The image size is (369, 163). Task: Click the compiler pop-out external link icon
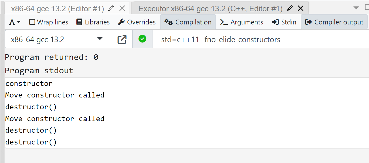[122, 39]
